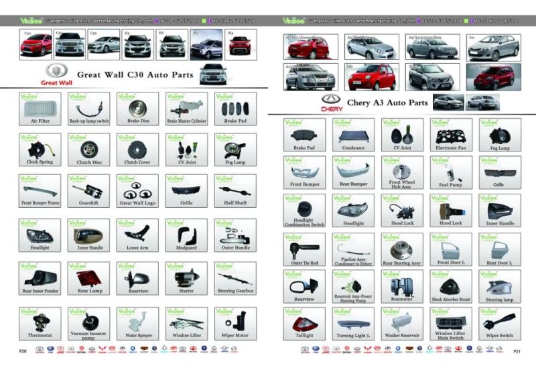This screenshot has width=536, height=366.
Task: Open the Outer Handle part card
Action: click(x=236, y=235)
